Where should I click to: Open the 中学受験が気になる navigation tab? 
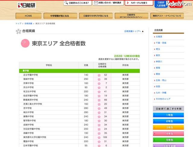click(x=60, y=16)
